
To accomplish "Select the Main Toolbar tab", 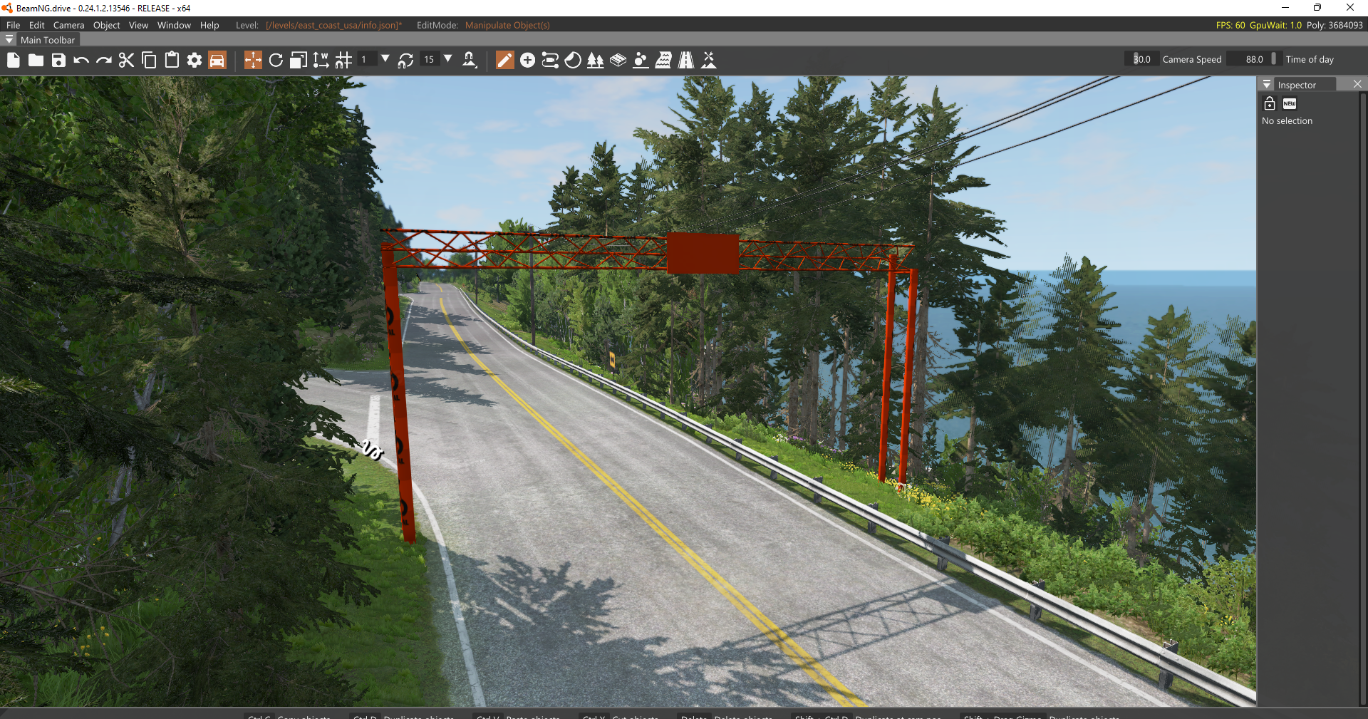I will coord(48,40).
